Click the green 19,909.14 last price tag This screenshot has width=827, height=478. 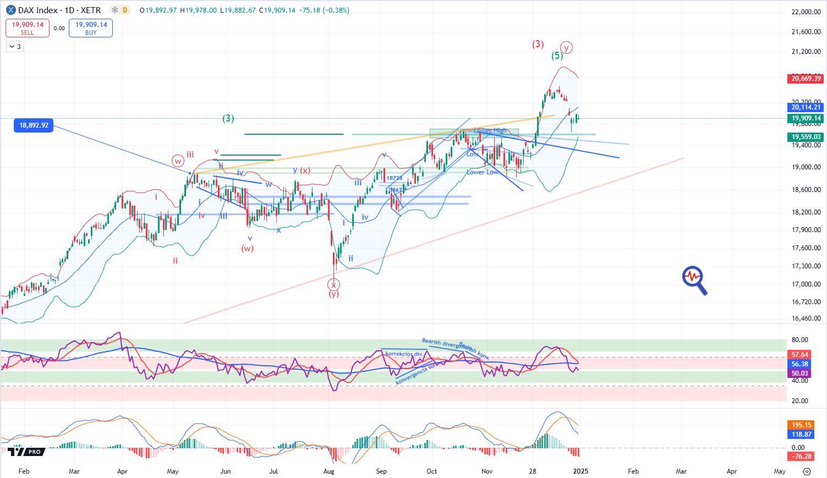click(806, 118)
